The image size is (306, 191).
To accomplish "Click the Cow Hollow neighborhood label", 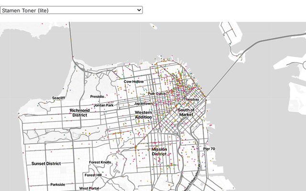I will pyautogui.click(x=134, y=82).
